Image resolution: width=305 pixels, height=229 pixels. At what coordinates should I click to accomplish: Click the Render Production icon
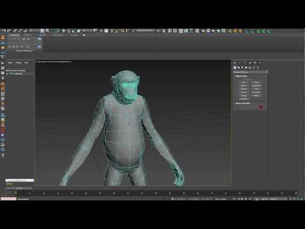pos(213,31)
